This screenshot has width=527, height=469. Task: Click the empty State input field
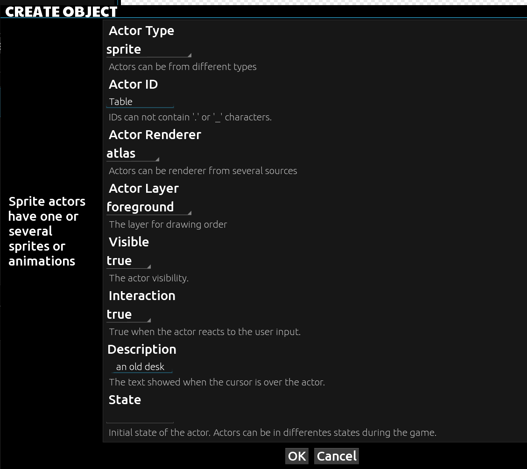(140, 418)
